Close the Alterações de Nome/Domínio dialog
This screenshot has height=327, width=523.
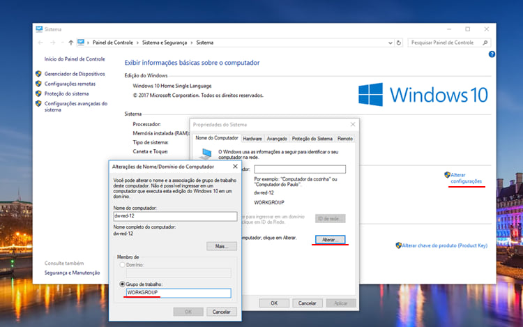[x=235, y=167]
